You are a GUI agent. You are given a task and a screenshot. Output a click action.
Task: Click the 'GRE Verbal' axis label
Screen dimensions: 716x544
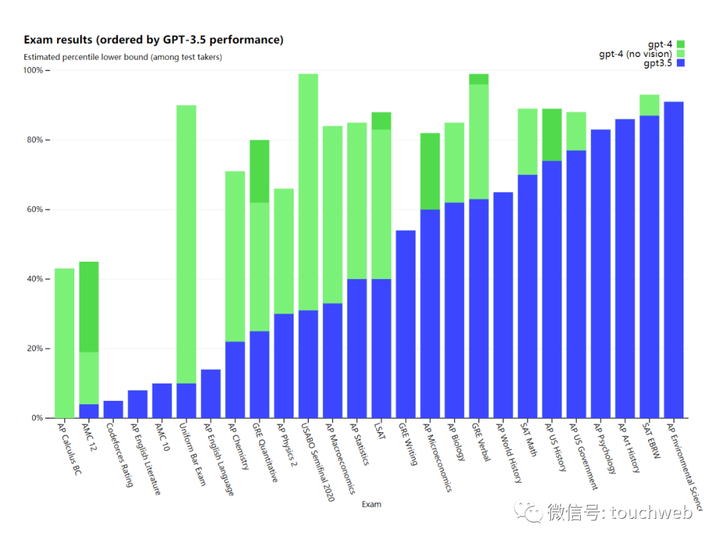(x=481, y=442)
